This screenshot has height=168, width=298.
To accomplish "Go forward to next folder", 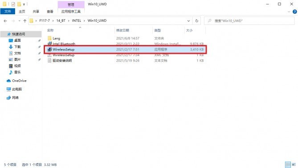I will point(13,20).
